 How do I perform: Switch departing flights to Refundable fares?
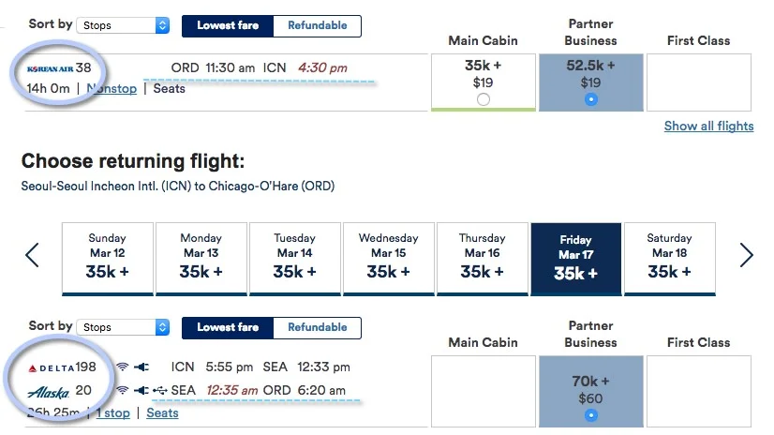[318, 25]
